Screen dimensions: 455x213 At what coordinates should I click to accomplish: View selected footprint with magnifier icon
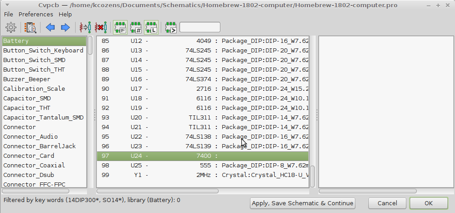tap(30, 28)
